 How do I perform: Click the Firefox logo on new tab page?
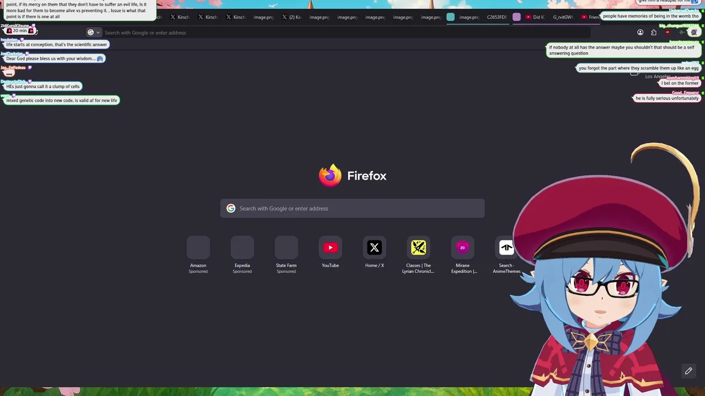(330, 175)
